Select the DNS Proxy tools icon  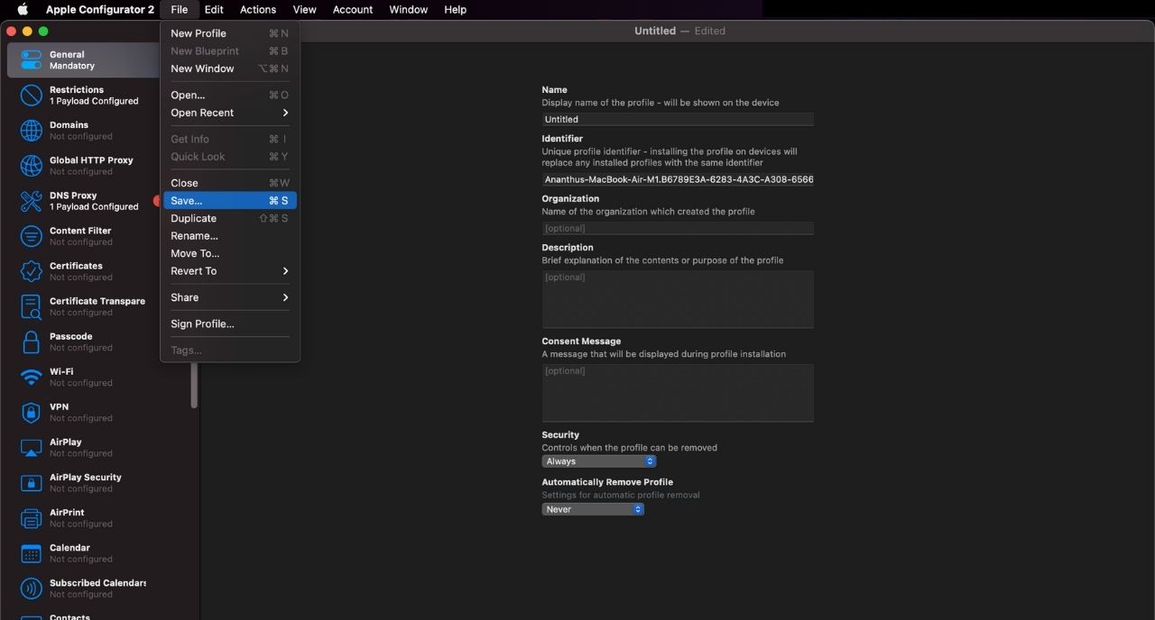coord(32,201)
